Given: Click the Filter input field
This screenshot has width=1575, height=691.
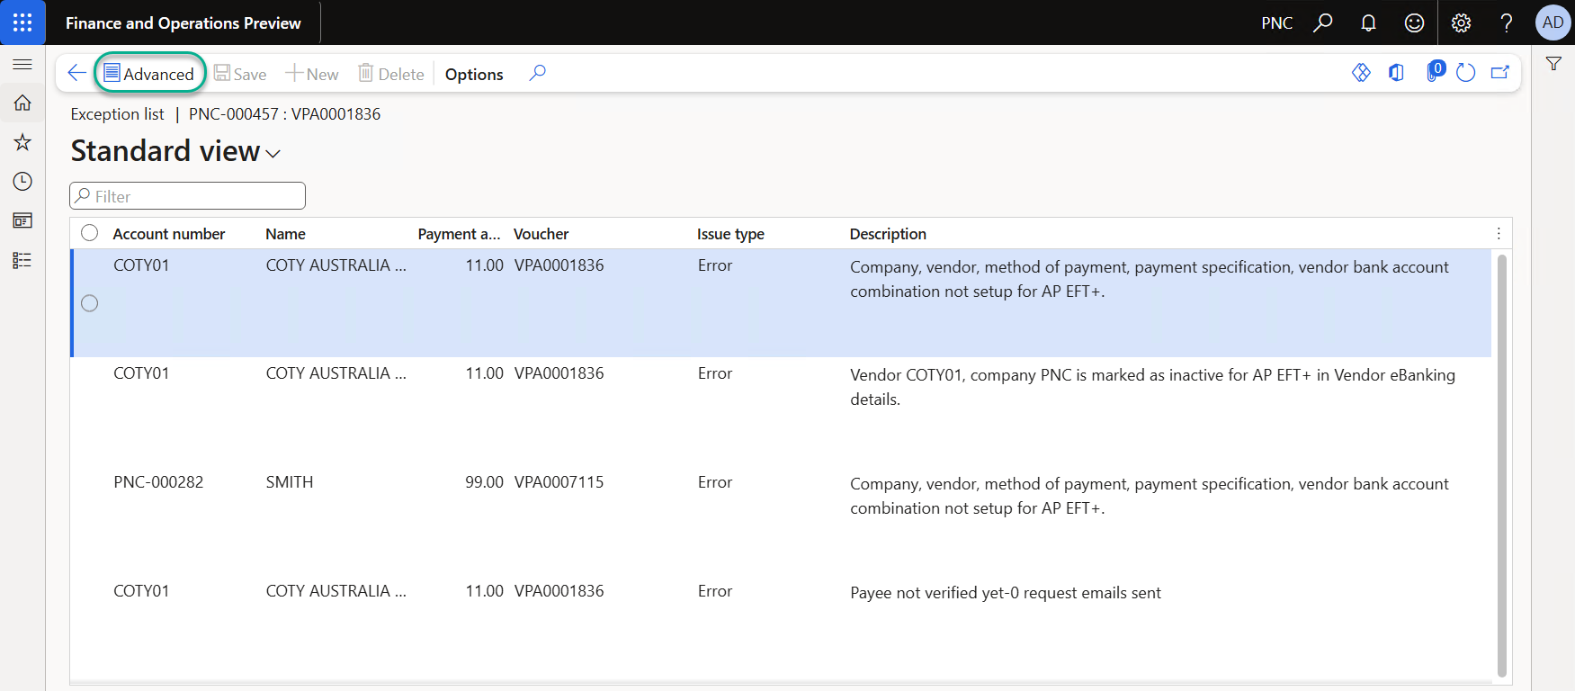Looking at the screenshot, I should tap(187, 196).
